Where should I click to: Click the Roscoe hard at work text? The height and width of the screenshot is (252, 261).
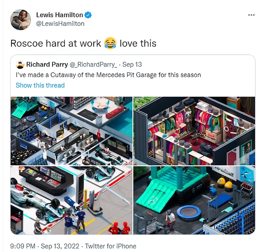click(x=56, y=43)
